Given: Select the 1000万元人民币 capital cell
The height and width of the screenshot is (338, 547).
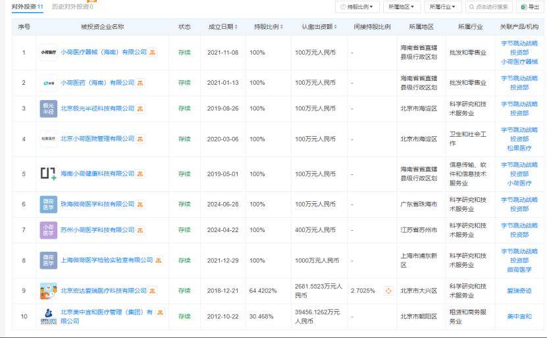Looking at the screenshot, I should pyautogui.click(x=317, y=260).
